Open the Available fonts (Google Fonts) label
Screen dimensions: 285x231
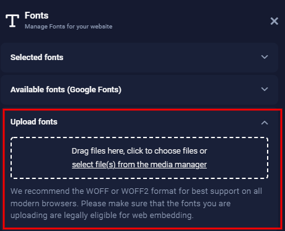66,90
